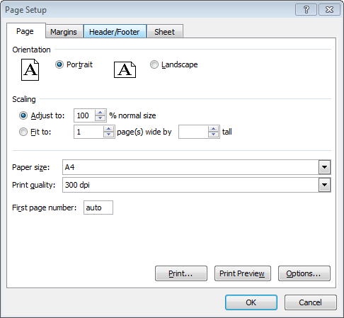This screenshot has height=318, width=344.
Task: Open the Header/Footer tab
Action: click(115, 32)
